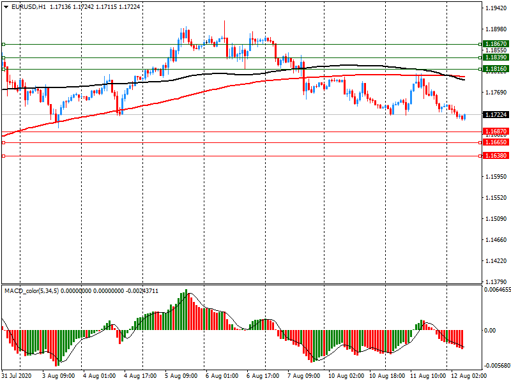The width and height of the screenshot is (511, 383).
Task: Click left handle of the 1.16650 red line
Action: click(x=3, y=142)
